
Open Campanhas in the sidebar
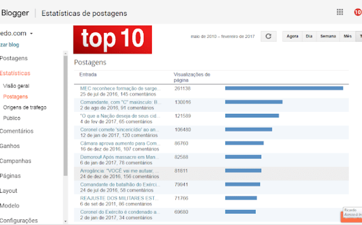point(16,161)
